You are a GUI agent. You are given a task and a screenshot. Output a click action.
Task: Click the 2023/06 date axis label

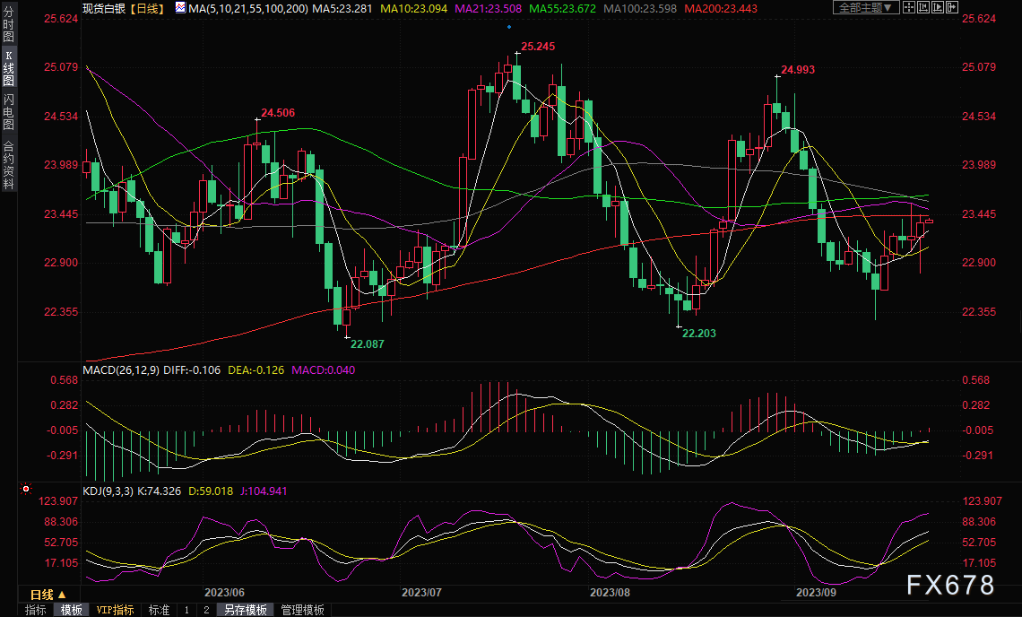(224, 592)
